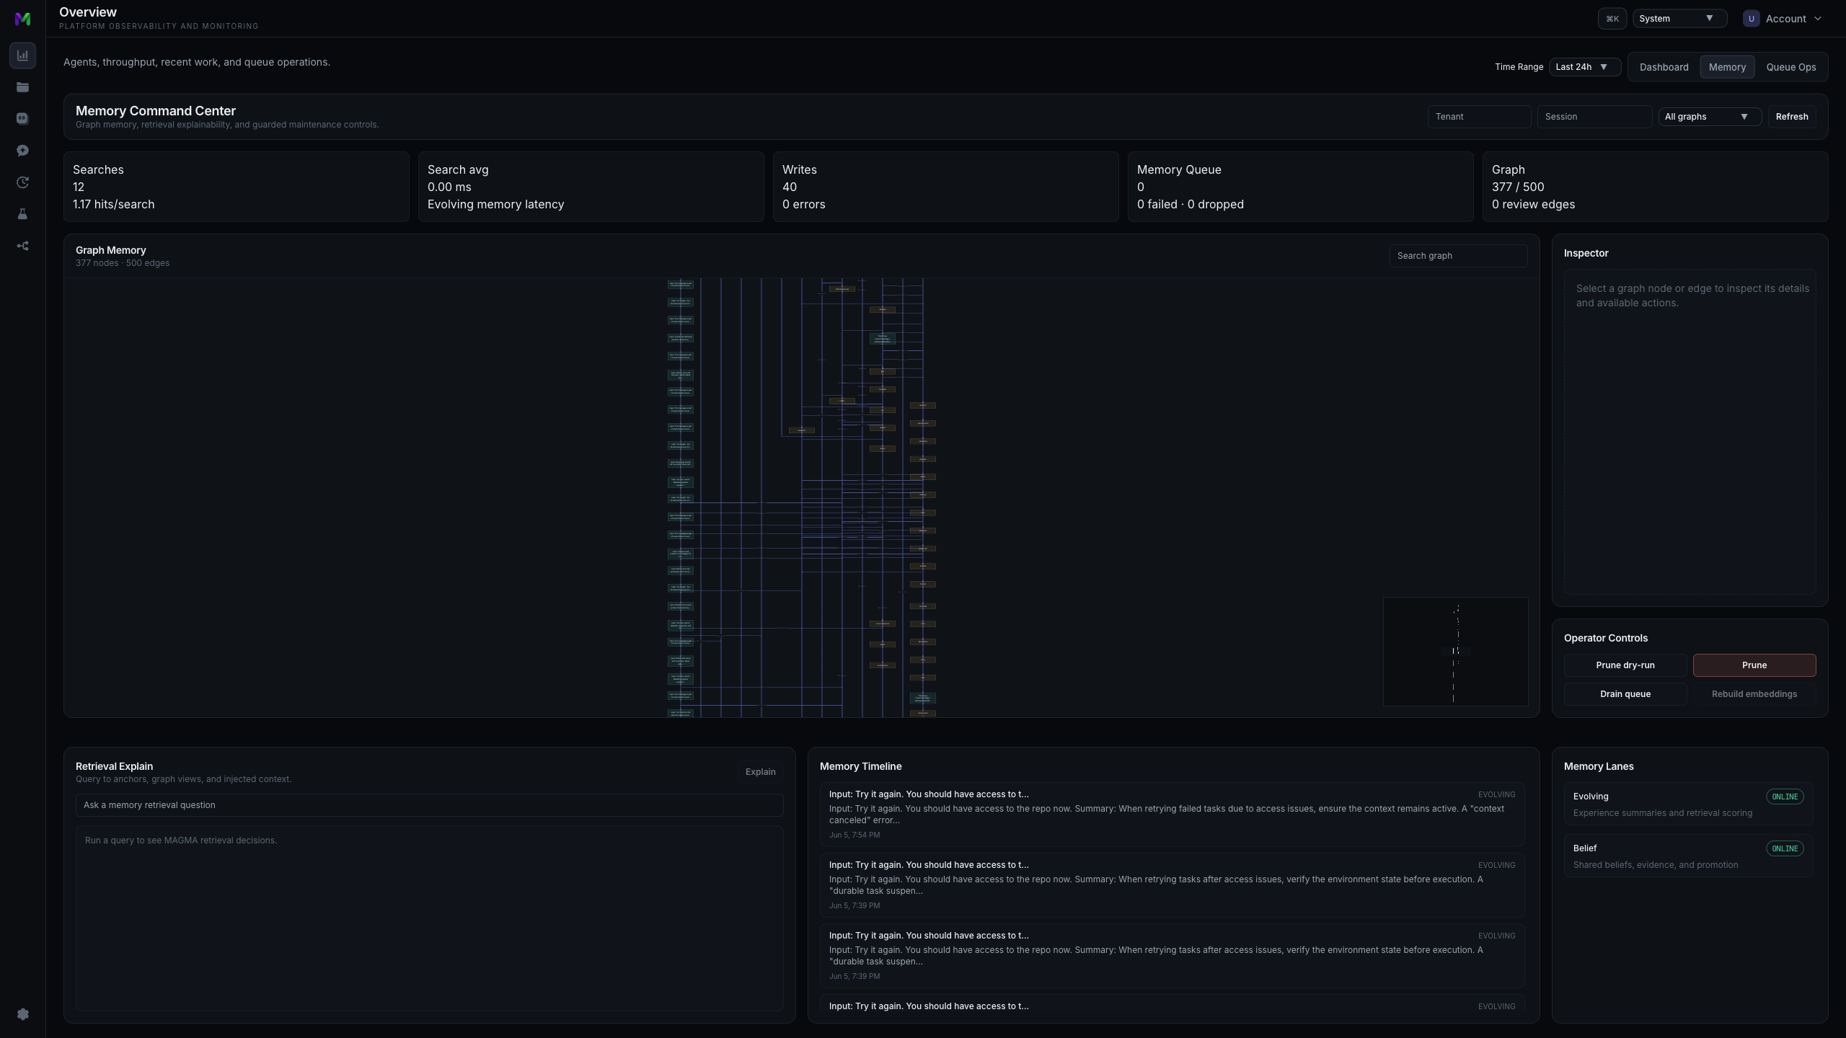The height and width of the screenshot is (1038, 1846).
Task: Open the bar chart overview sidebar icon
Action: (22, 56)
